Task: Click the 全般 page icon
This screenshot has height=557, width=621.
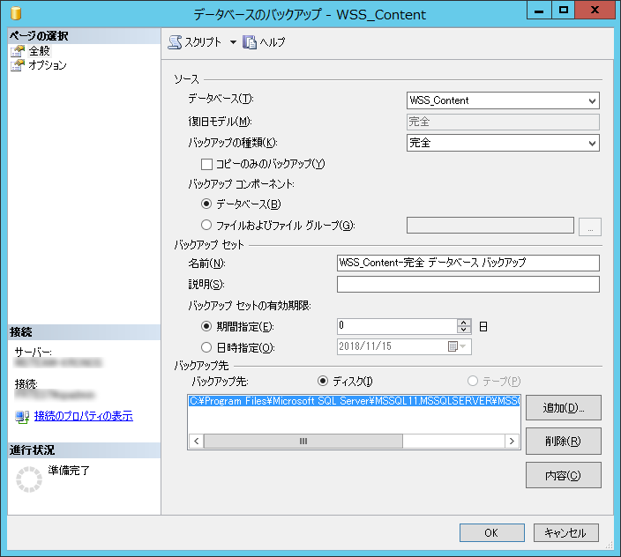Action: click(18, 50)
